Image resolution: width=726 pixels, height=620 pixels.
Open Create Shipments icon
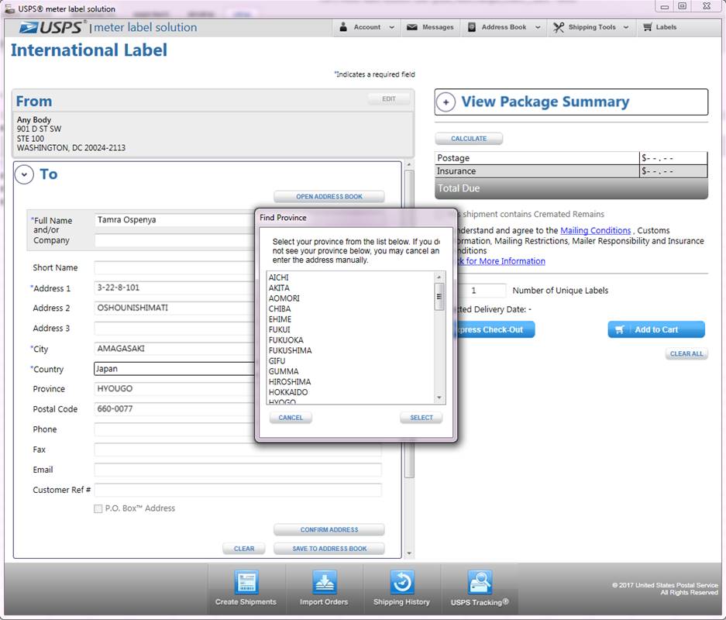[x=246, y=582]
